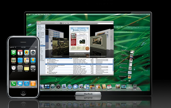Open the Weather app on iPhone
This screenshot has height=108, width=171.
click(x=33, y=60)
